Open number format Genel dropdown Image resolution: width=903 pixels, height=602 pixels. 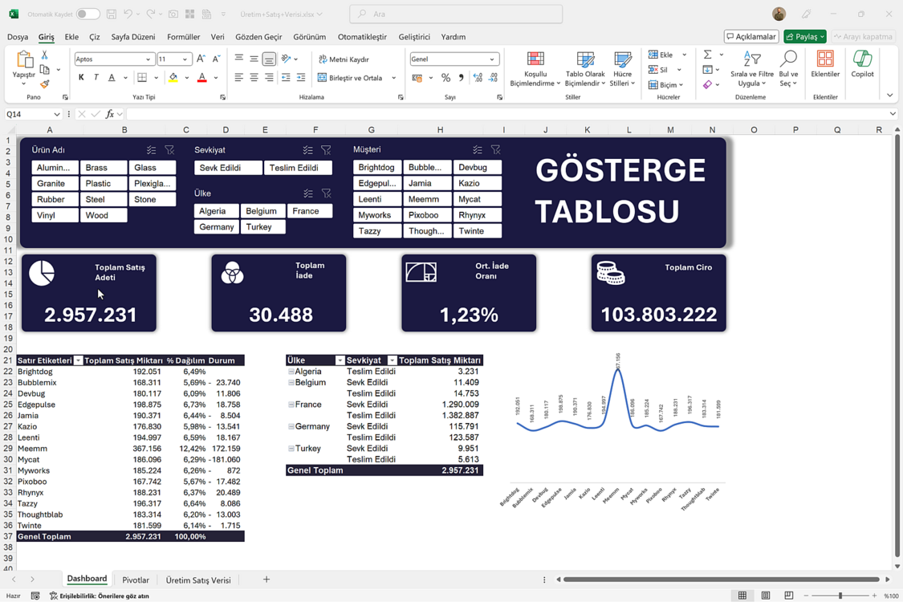click(x=492, y=59)
